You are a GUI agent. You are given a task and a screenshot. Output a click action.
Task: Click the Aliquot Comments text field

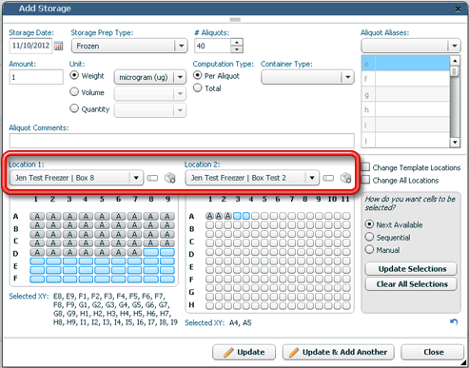(x=182, y=141)
